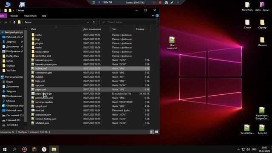The image size is (272, 153).
Task: Click the Server address bar path
Action: (28, 22)
